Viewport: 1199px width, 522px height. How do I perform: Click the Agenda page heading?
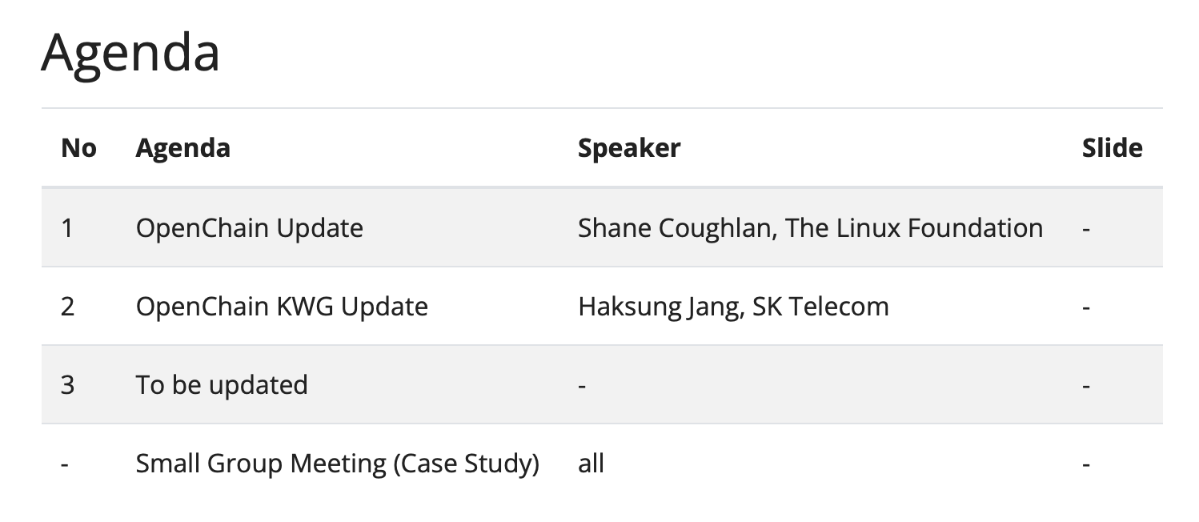coord(130,54)
